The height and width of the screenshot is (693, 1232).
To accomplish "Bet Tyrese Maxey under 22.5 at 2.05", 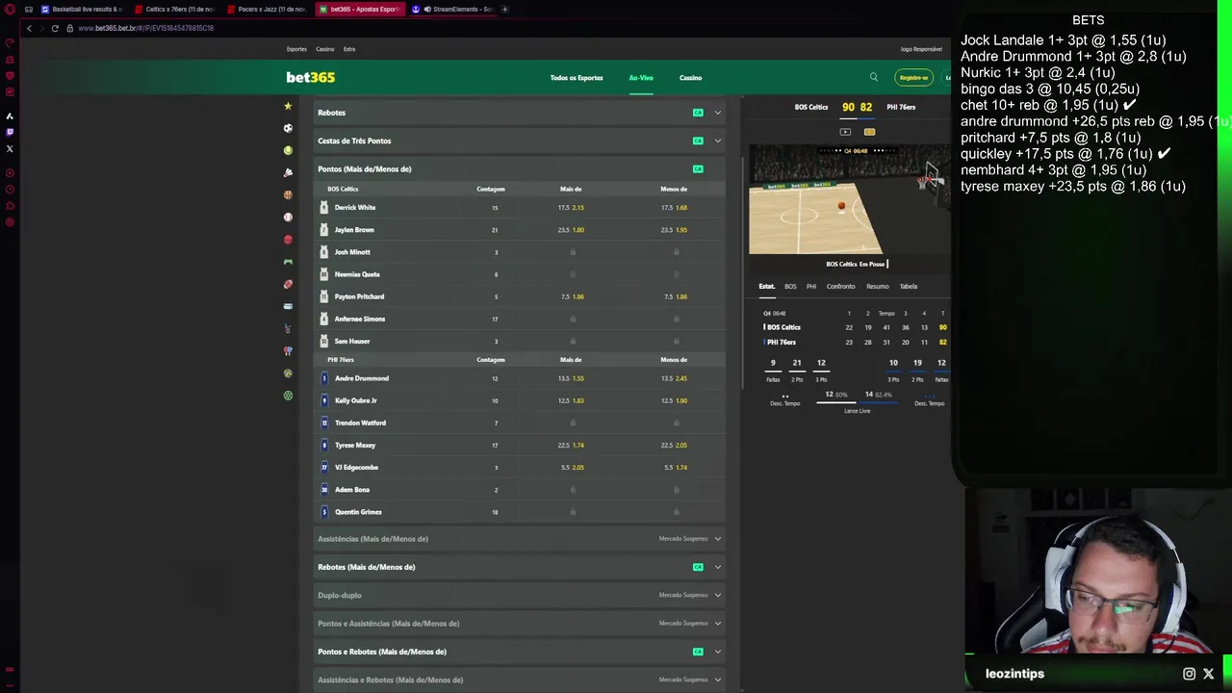I will [674, 445].
